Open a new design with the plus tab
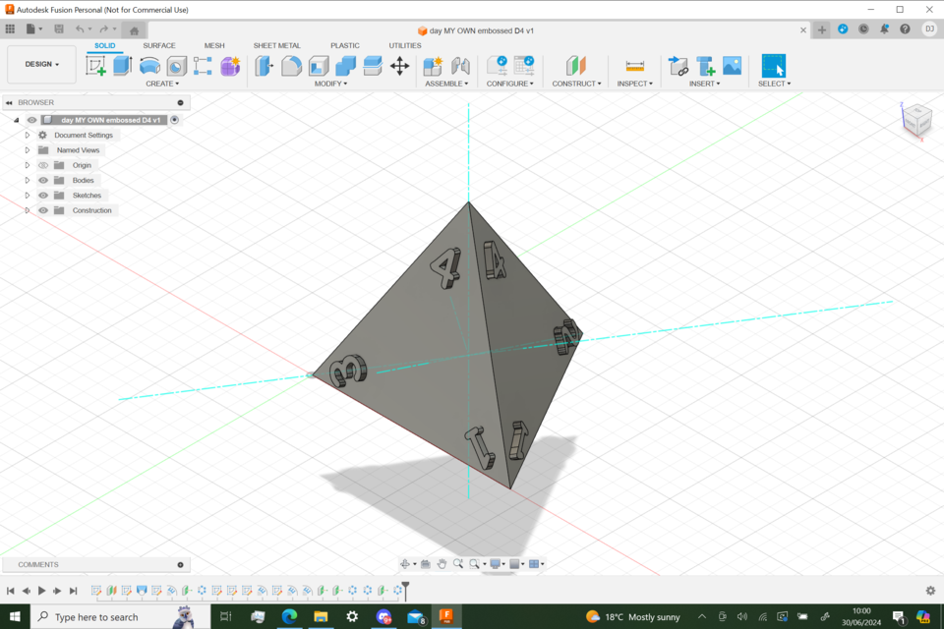944x629 pixels. tap(821, 29)
